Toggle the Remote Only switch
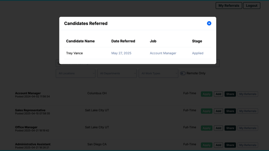 [x=183, y=73]
